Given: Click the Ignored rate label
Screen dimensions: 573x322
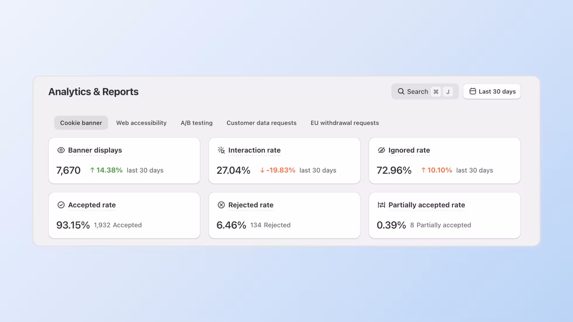Looking at the screenshot, I should [x=409, y=150].
